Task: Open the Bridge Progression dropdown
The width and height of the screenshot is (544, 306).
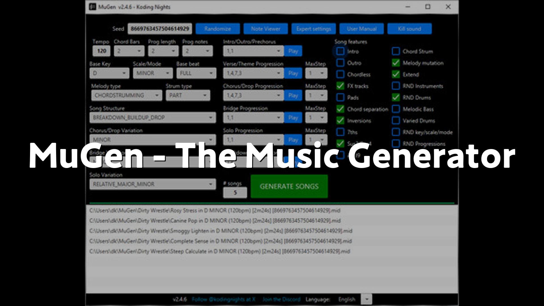Action: click(253, 118)
